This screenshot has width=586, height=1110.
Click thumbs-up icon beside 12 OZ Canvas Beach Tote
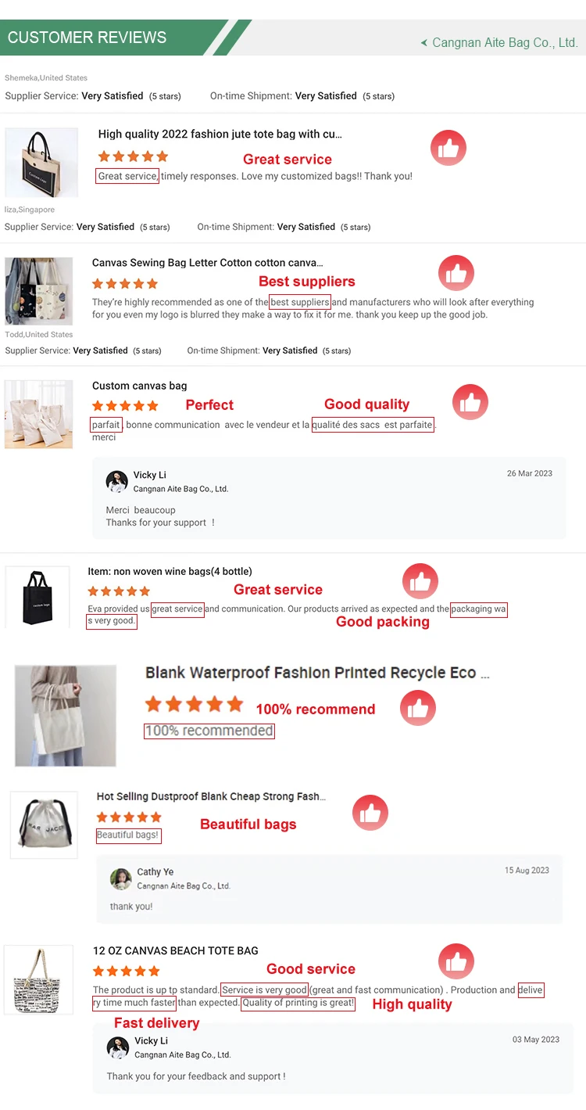click(456, 961)
